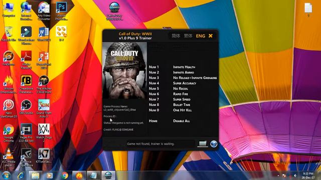Image resolution: width=321 pixels, height=180 pixels.
Task: Click 'Game not found, trainer is waiting' status
Action: [x=150, y=144]
